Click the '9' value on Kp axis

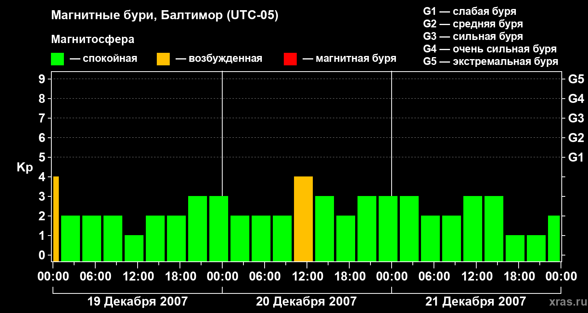coord(42,79)
